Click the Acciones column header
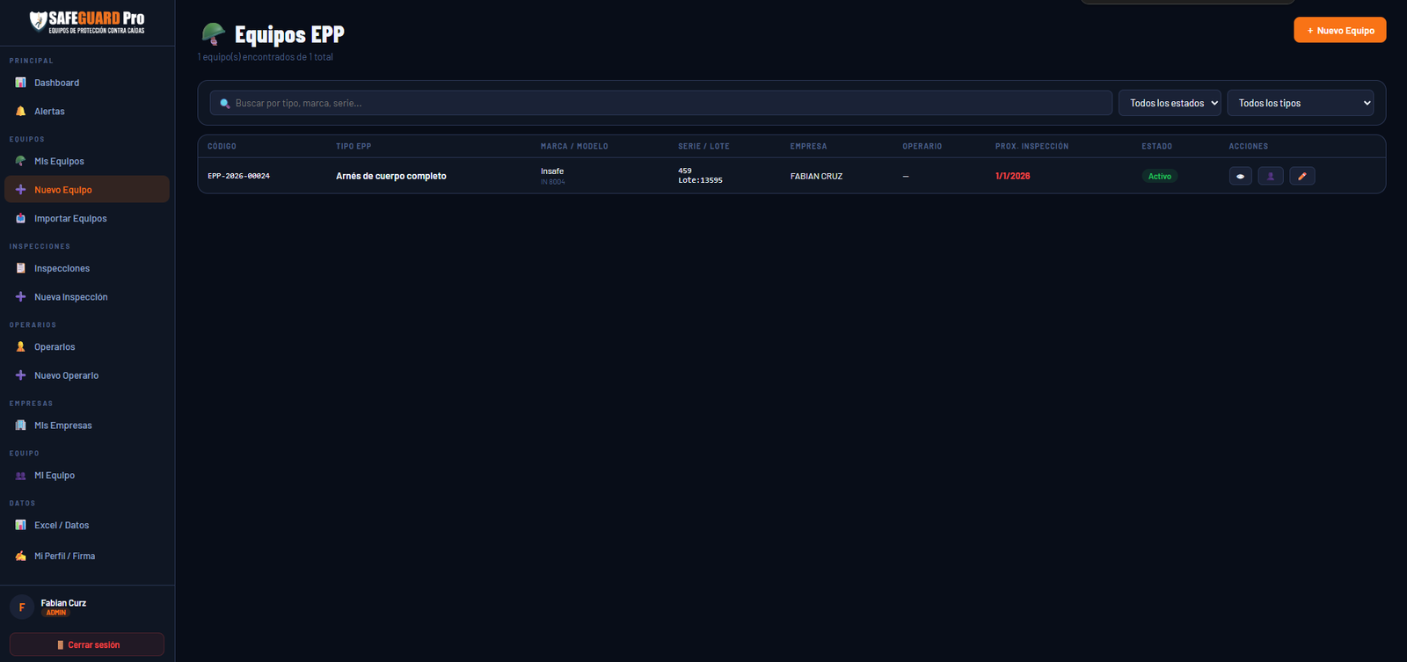The height and width of the screenshot is (662, 1407). 1248,146
